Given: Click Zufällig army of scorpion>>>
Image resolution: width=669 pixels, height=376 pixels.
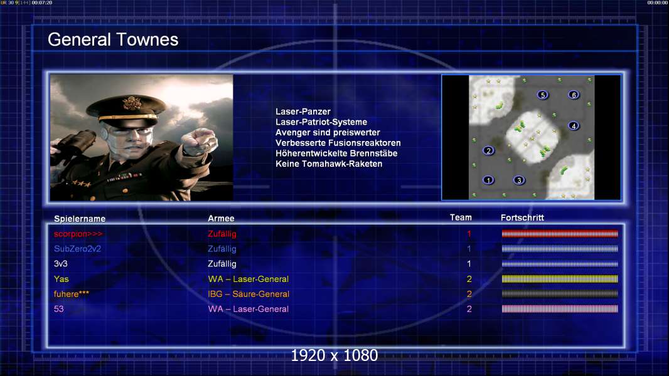Looking at the screenshot, I should pyautogui.click(x=222, y=234).
